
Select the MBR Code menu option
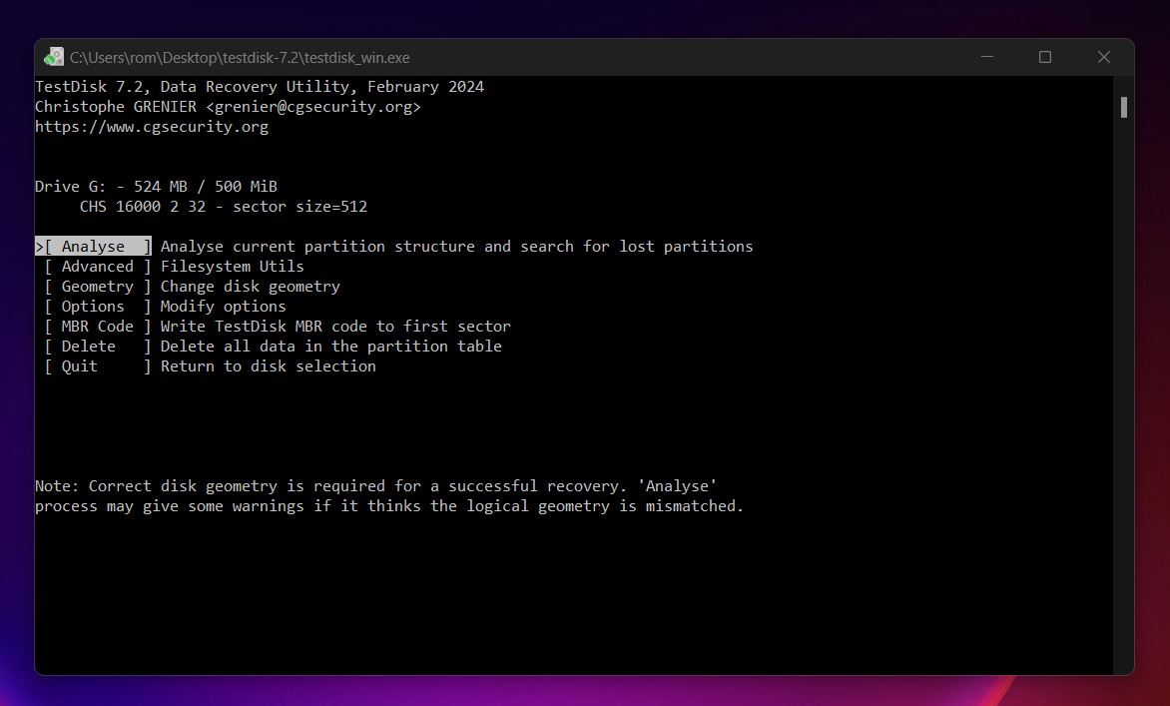[98, 327]
